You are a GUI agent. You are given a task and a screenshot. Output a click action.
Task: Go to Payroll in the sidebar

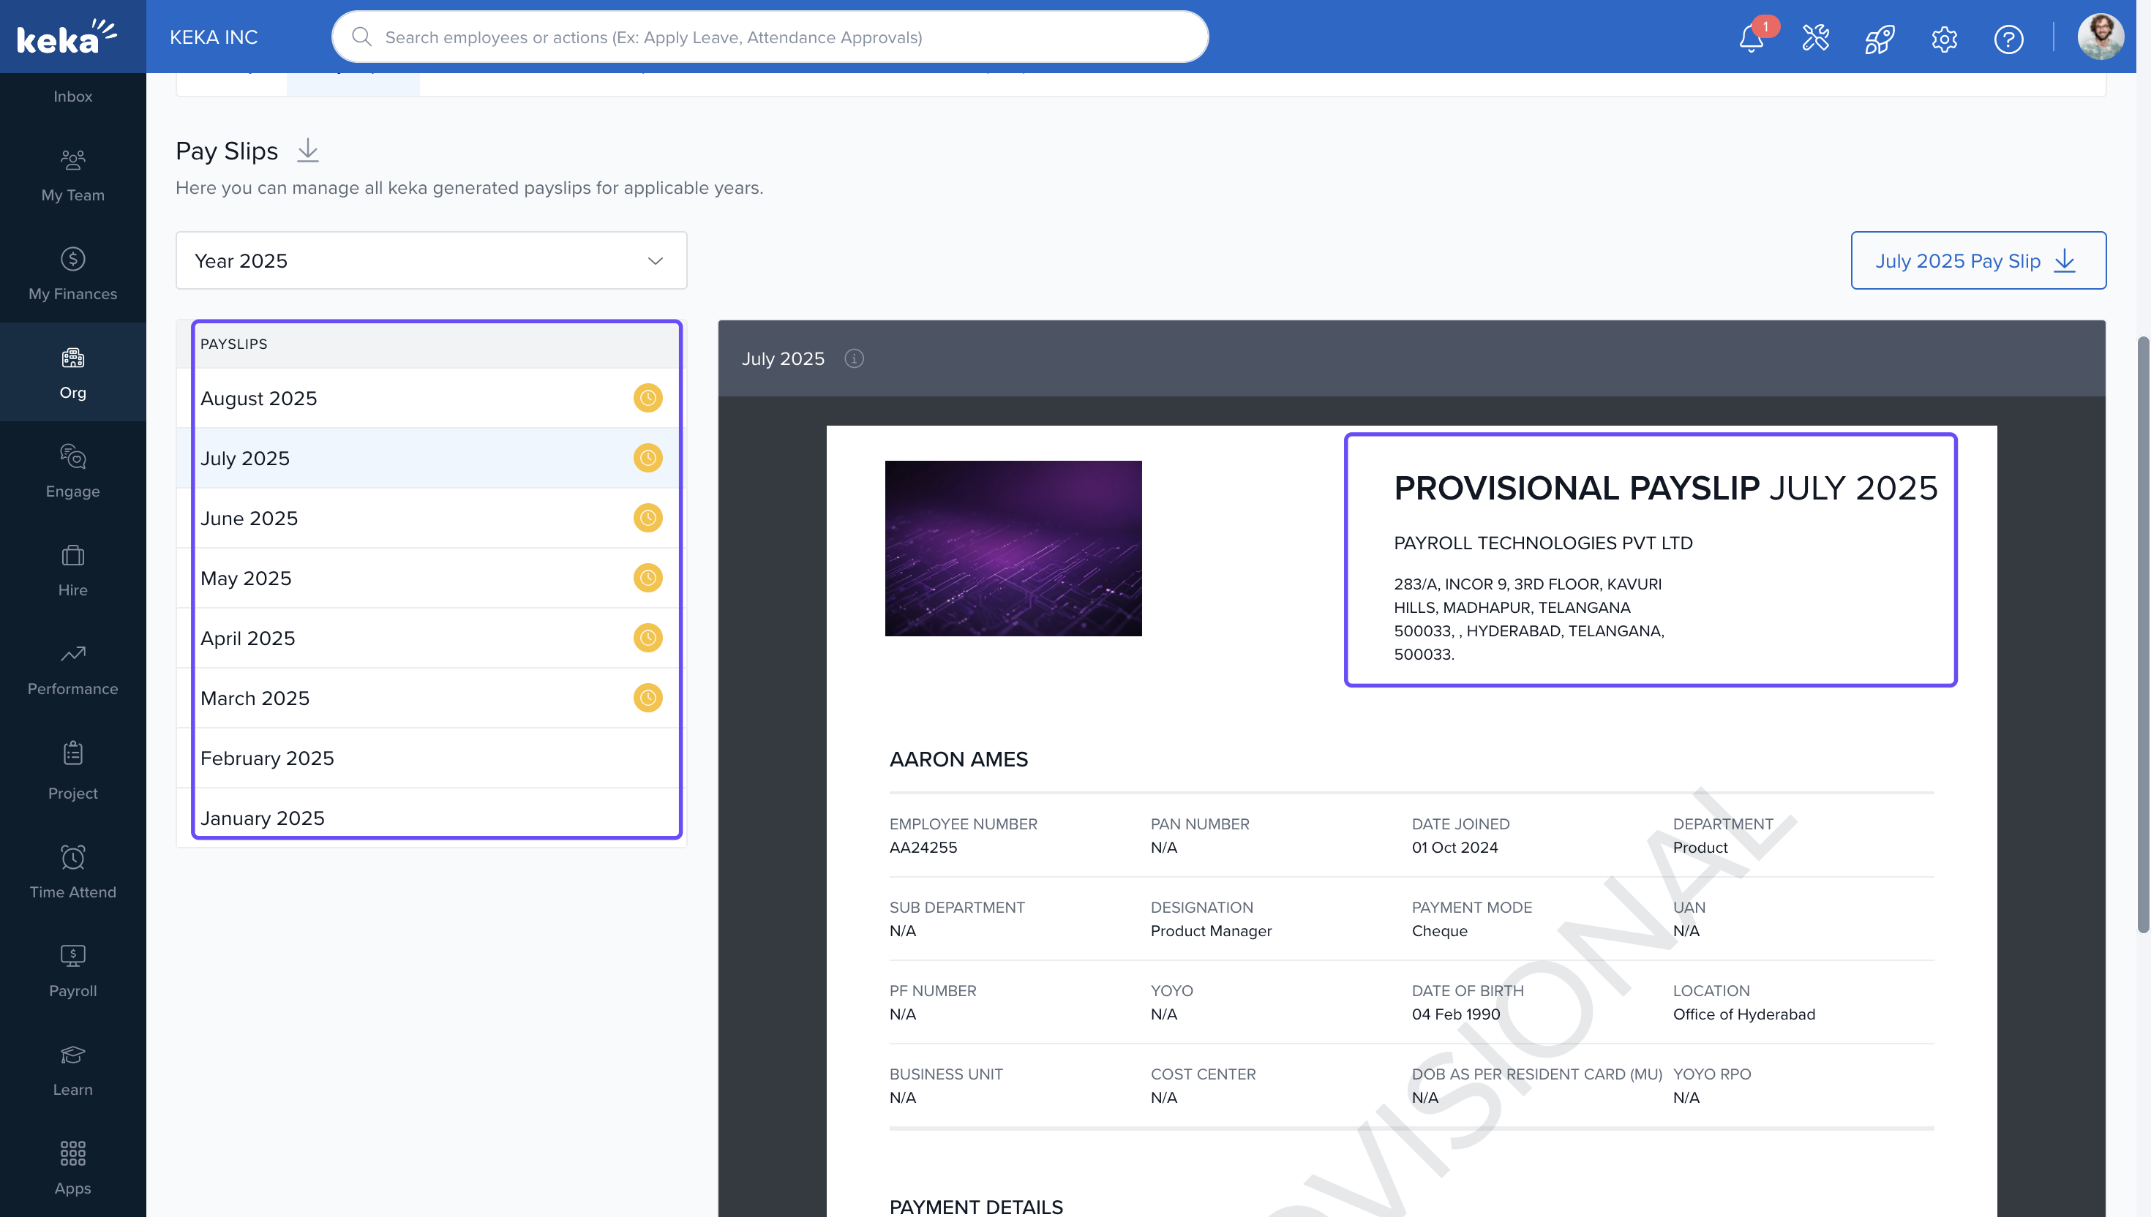click(72, 971)
